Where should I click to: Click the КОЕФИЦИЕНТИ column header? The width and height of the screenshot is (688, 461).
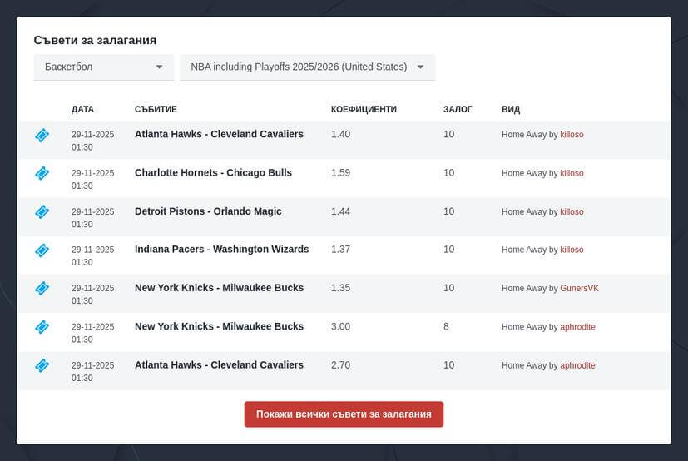click(x=364, y=109)
